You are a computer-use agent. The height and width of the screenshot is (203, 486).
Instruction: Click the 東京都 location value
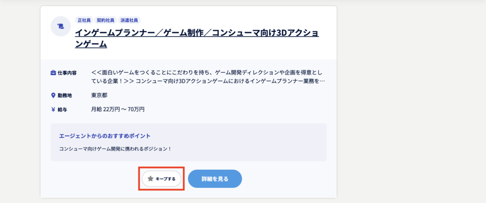point(99,95)
